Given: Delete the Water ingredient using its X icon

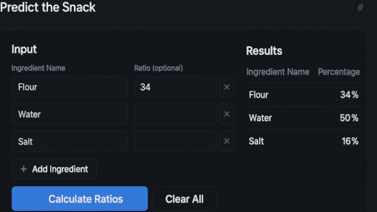Looking at the screenshot, I should click(x=227, y=114).
